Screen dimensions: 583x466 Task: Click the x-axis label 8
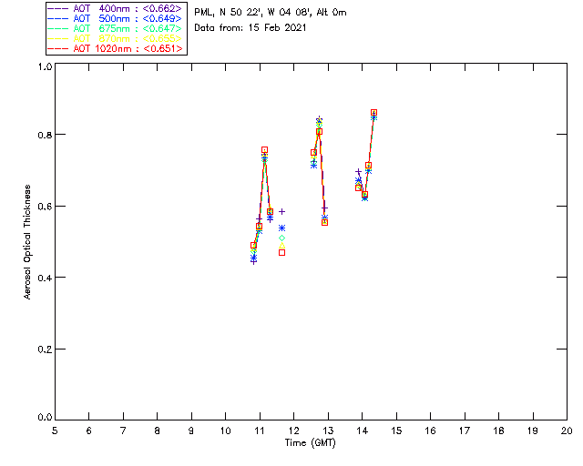point(158,431)
